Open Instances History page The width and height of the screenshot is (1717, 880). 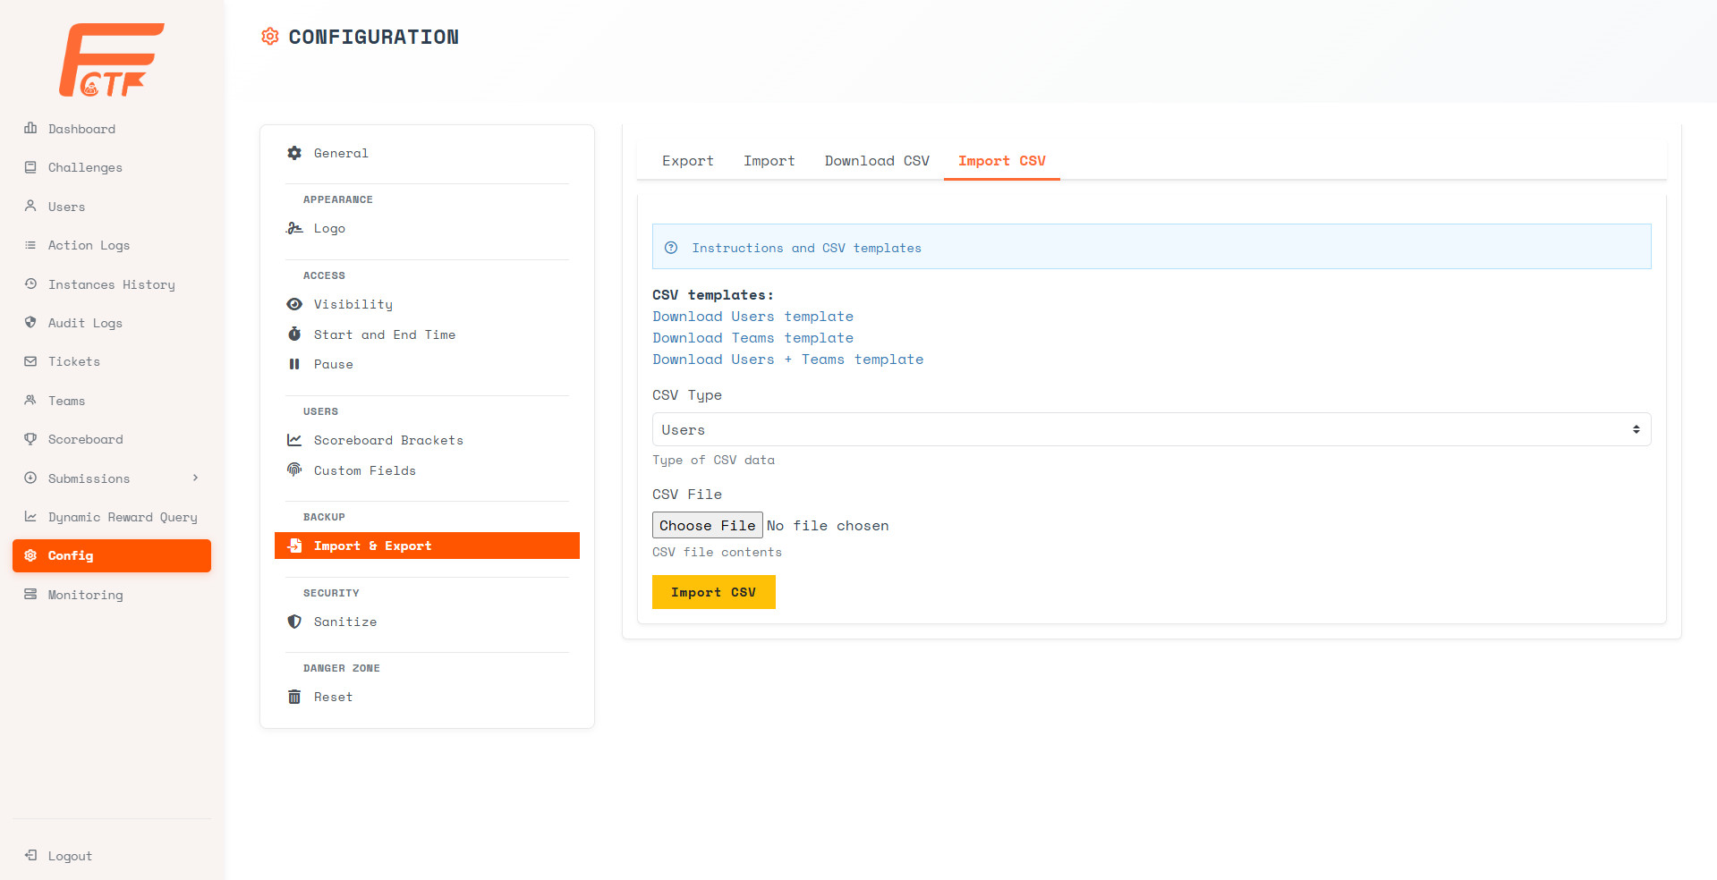(112, 284)
